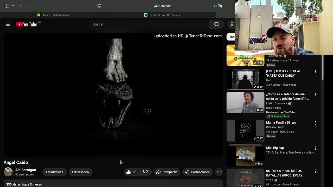Click the Editar video button
The image size is (333, 187).
click(x=80, y=172)
